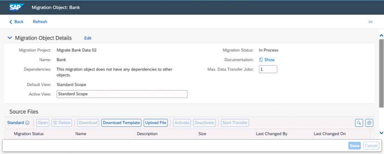Click the scroll up arrow
Image resolution: width=384 pixels, height=154 pixels.
click(381, 36)
